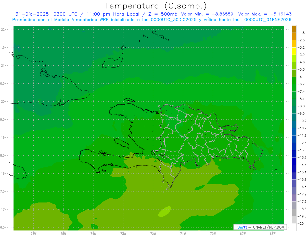Click the dark orange swatch above -1.8
This screenshot has width=306, height=237.
click(294, 29)
